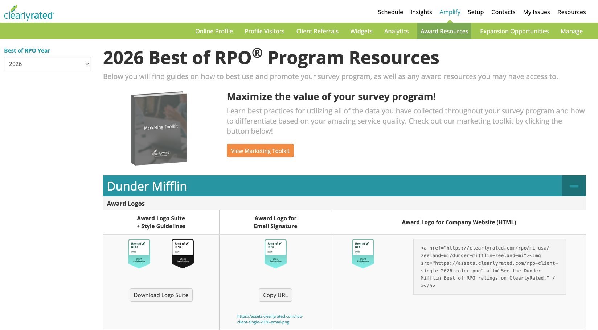Click the black Best of RPO badge
This screenshot has width=598, height=330.
pos(183,254)
